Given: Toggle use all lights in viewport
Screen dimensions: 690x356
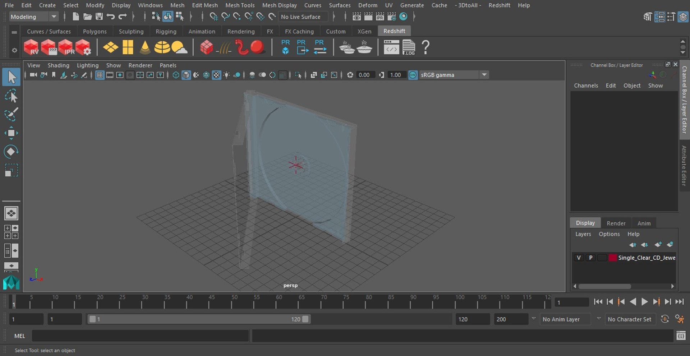Looking at the screenshot, I should pyautogui.click(x=227, y=75).
